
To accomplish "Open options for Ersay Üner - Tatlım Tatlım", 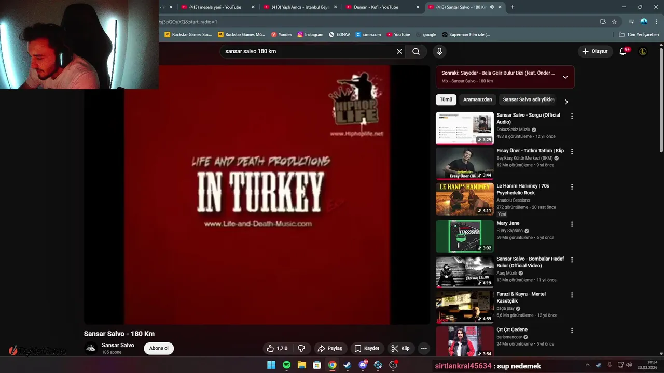I will click(572, 152).
